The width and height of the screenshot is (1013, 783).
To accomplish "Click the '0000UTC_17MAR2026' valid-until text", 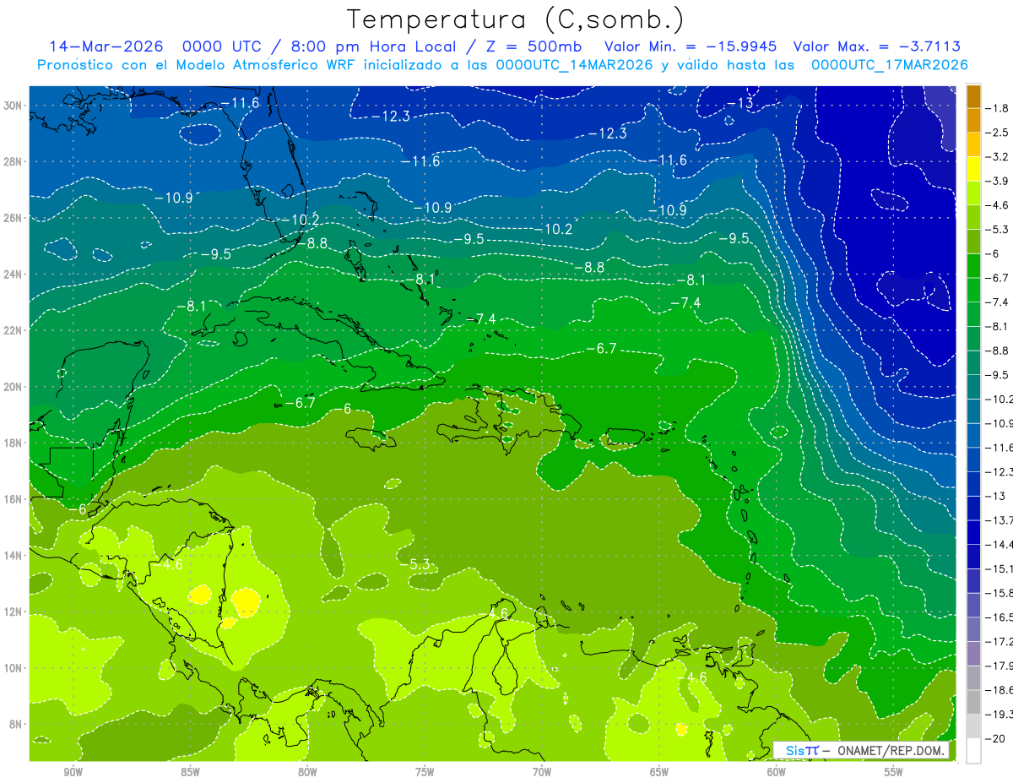I will coord(889,64).
